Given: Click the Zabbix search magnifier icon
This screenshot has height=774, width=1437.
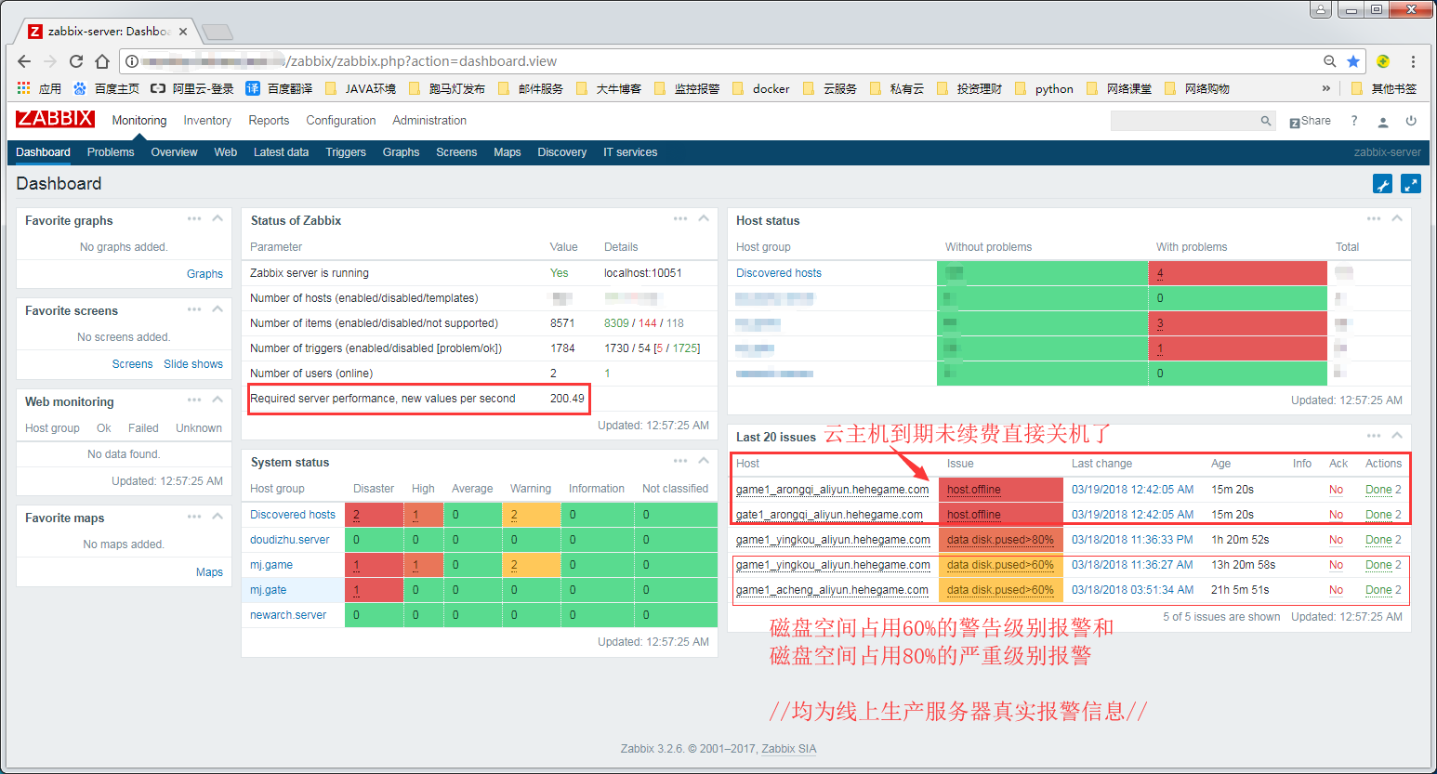Looking at the screenshot, I should (x=1266, y=121).
